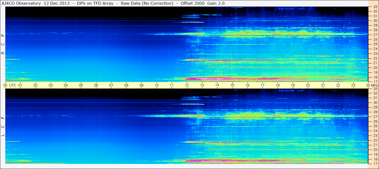Click the AJ4CO Observatory title text

point(21,3)
